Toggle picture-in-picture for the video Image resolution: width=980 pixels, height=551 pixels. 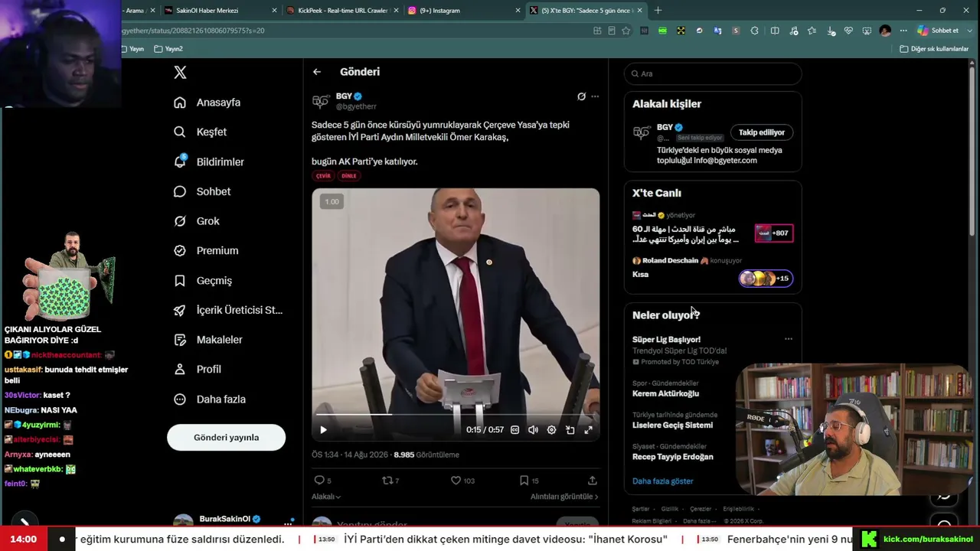pos(570,430)
